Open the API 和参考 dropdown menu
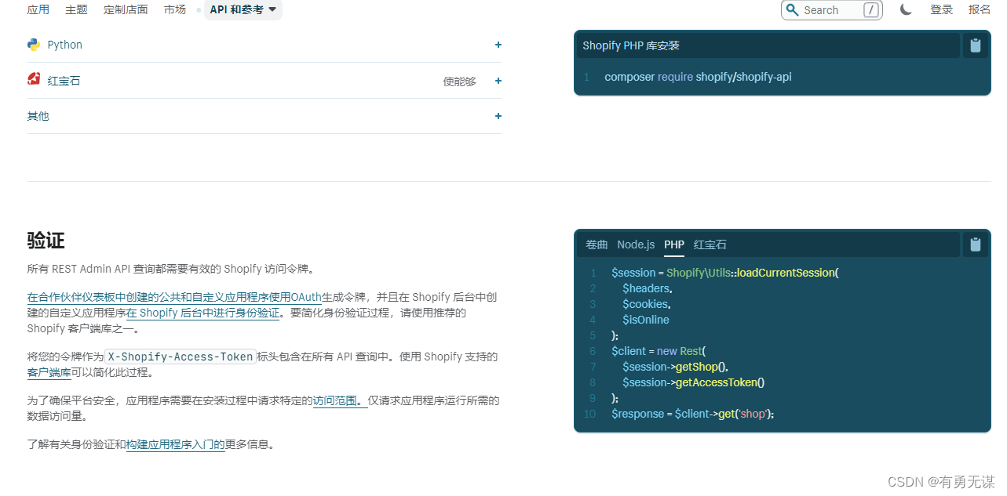This screenshot has width=1007, height=496. 243,9
